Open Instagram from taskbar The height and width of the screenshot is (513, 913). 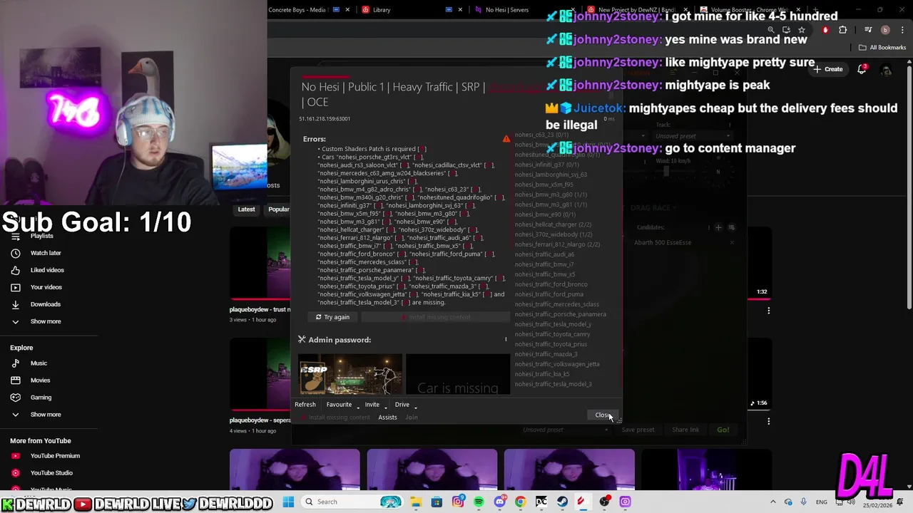click(458, 502)
